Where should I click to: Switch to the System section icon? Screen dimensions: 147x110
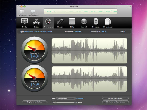(36, 22)
